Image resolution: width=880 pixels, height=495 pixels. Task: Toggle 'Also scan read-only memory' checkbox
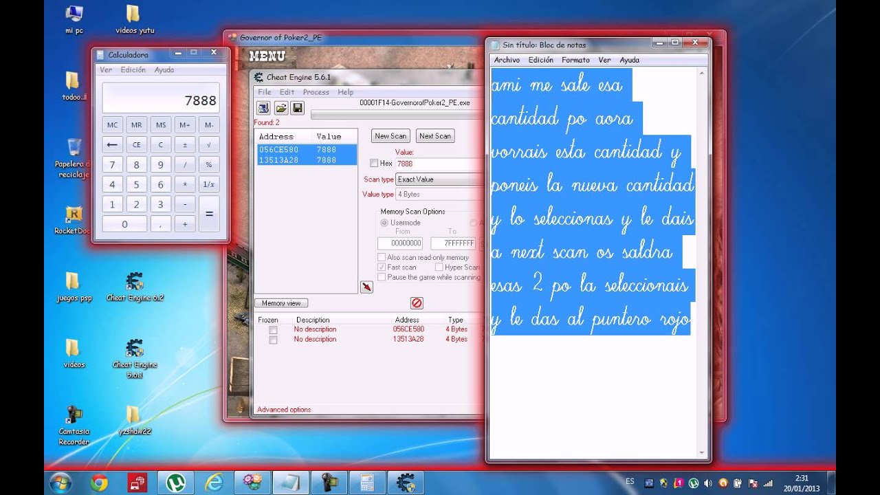pyautogui.click(x=382, y=258)
